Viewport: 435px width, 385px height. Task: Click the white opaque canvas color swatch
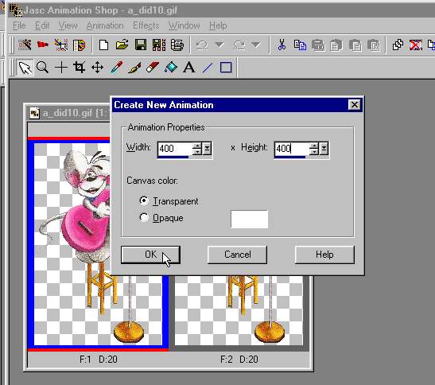249,220
